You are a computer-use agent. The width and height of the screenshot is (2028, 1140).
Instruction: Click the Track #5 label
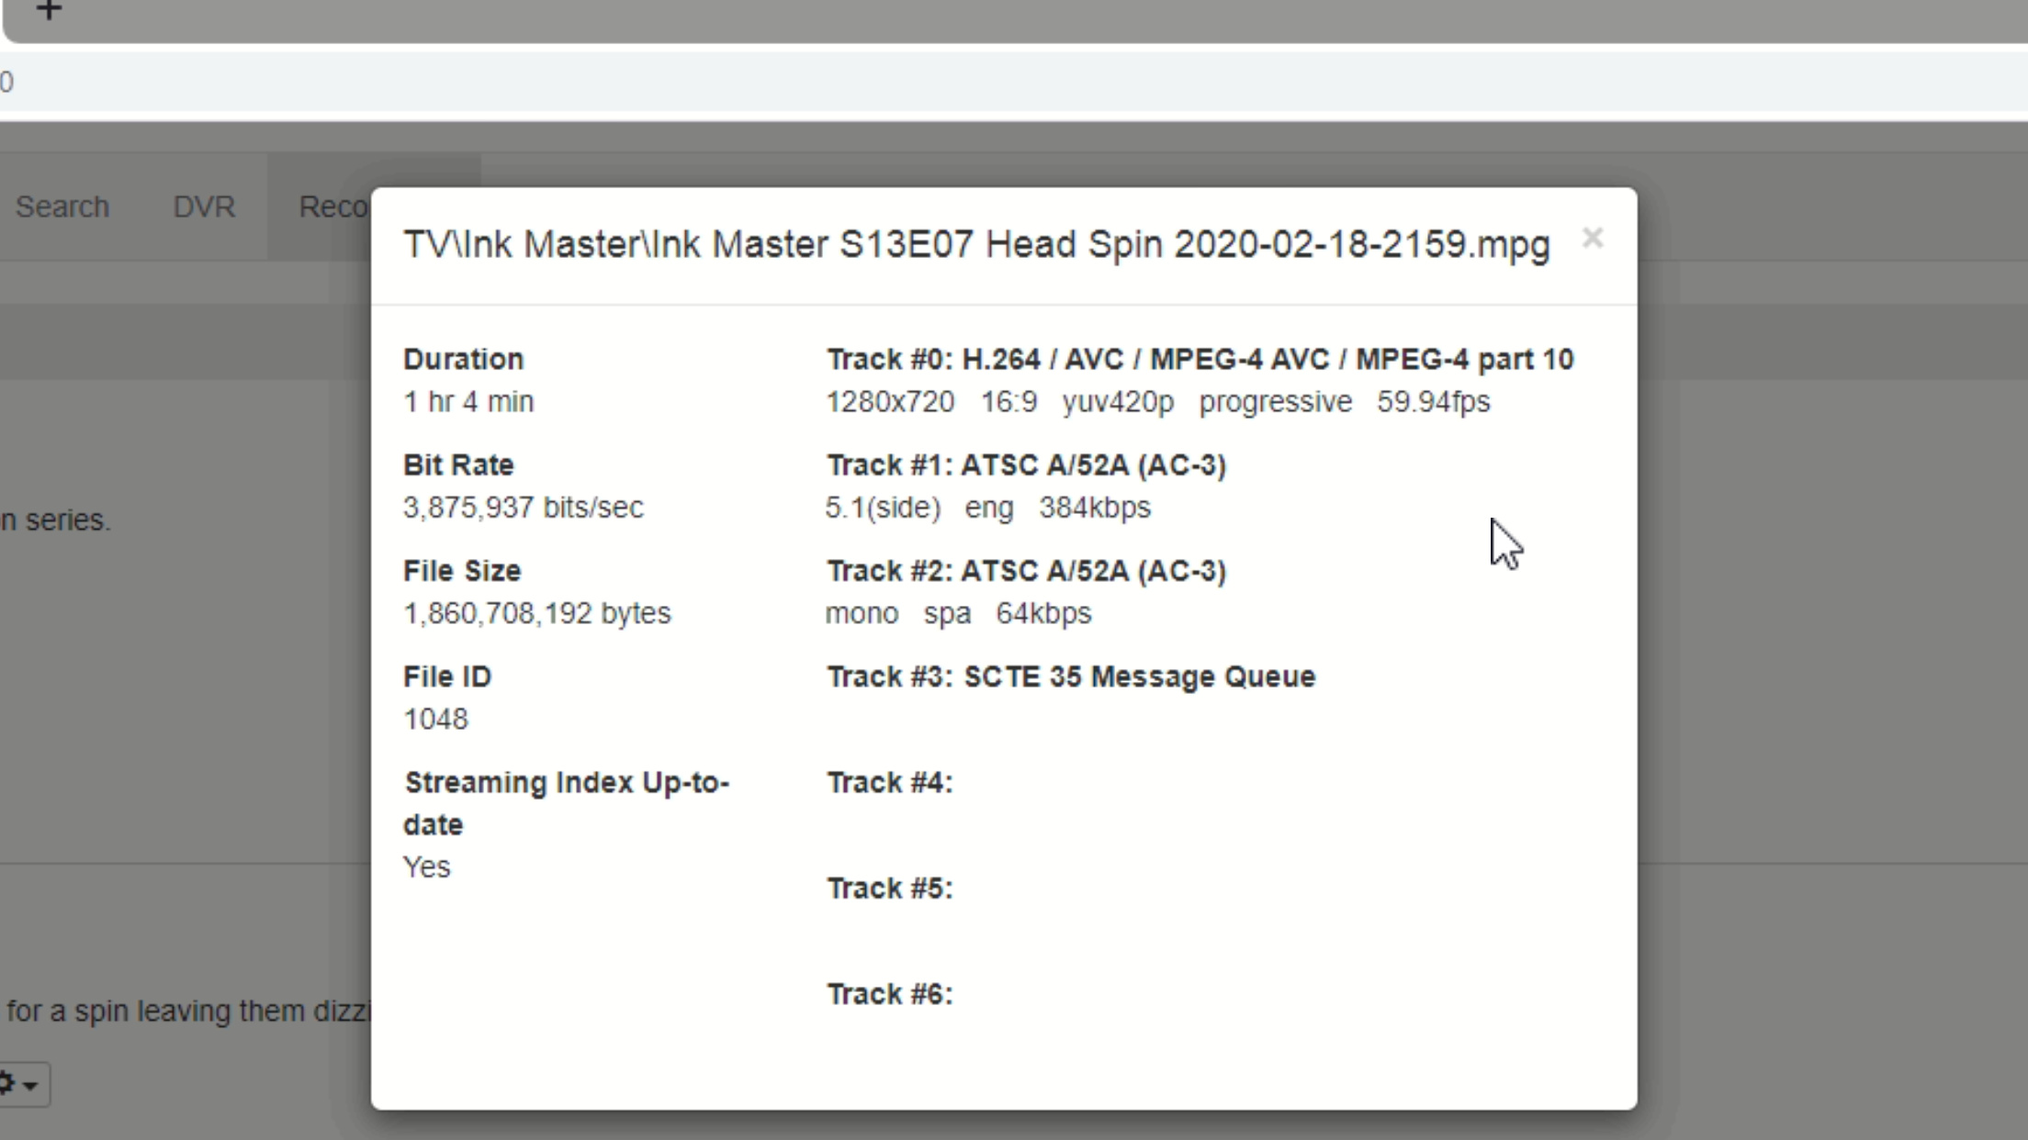point(889,889)
